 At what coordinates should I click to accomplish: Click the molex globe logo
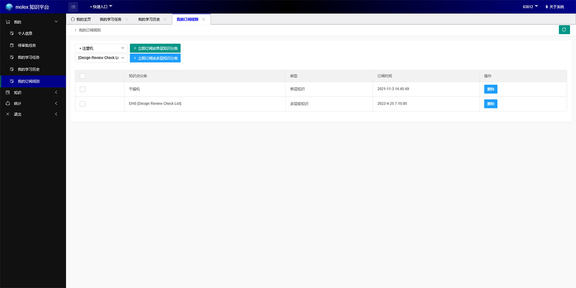pos(9,7)
